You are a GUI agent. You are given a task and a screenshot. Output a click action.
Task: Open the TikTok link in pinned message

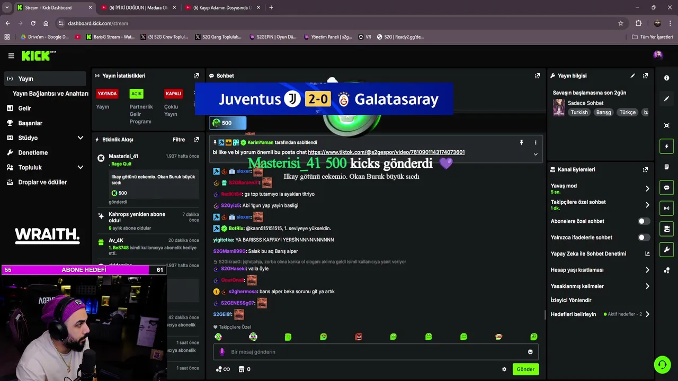point(386,152)
